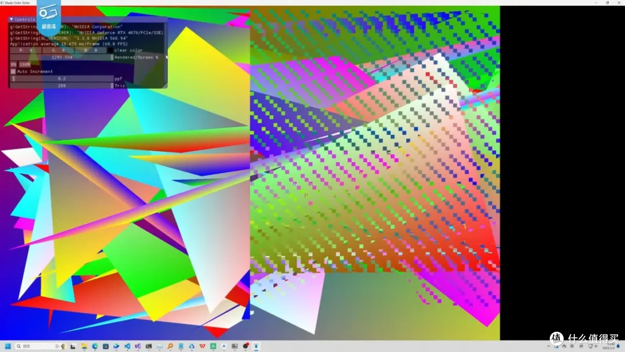The image size is (625, 352).
Task: Click the B color value field
Action: point(91,50)
